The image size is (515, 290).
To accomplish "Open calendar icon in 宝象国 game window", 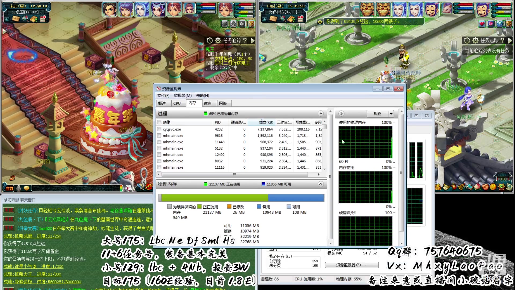I will click(43, 19).
